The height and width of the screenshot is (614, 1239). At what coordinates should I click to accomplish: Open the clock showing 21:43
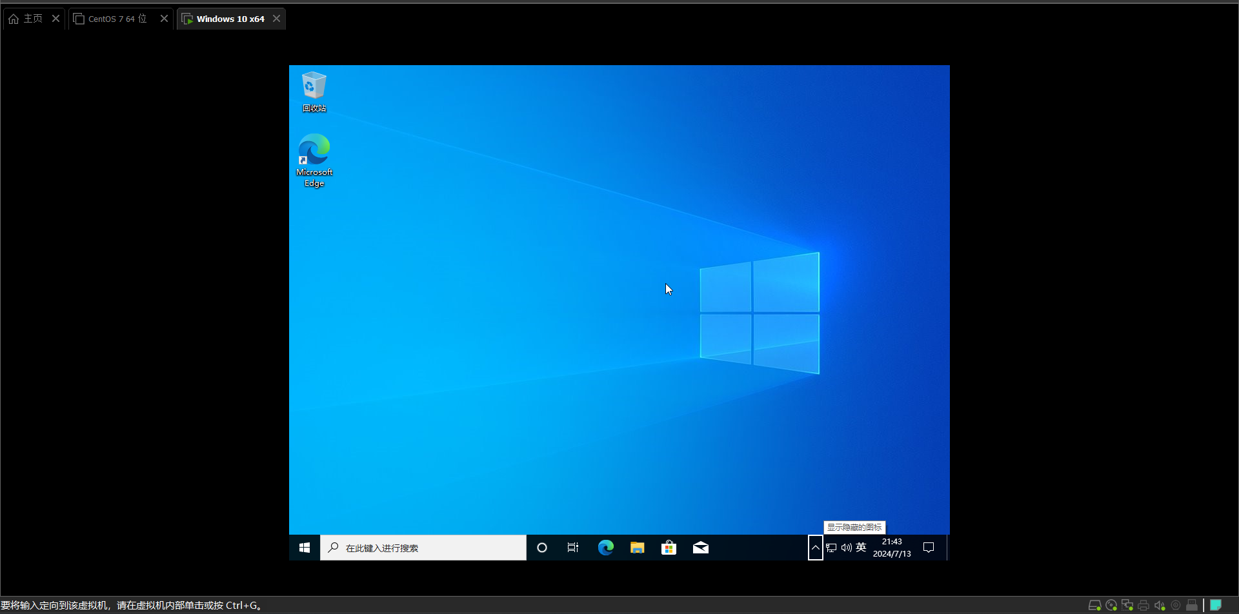coord(892,548)
